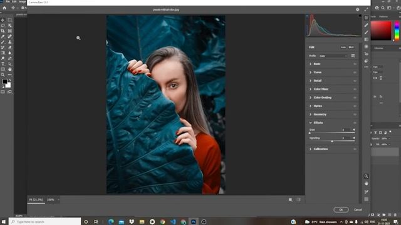
Task: Toggle visibility of Calibration edits
Action: click(355, 149)
